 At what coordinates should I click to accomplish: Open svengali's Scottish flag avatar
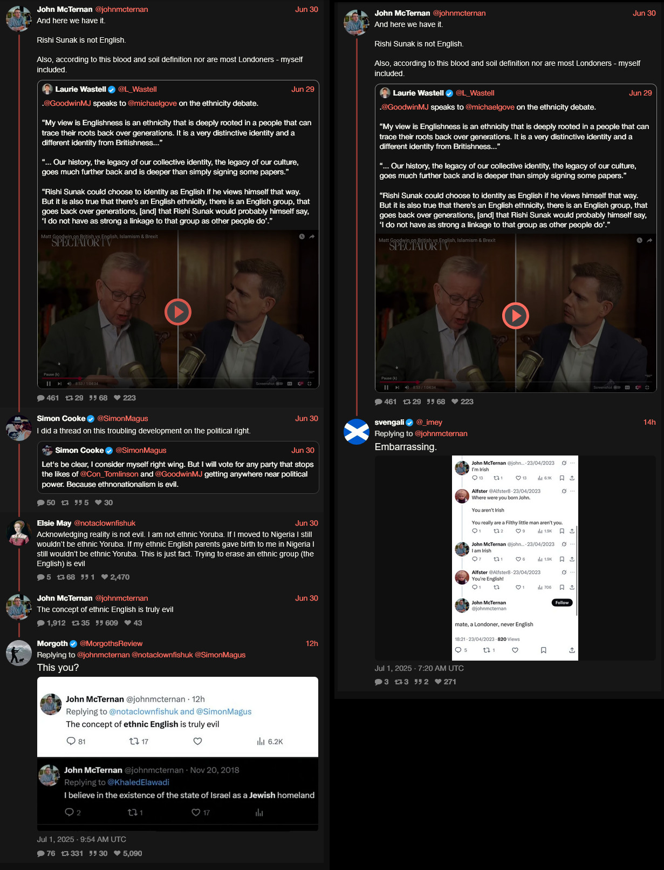(x=357, y=432)
